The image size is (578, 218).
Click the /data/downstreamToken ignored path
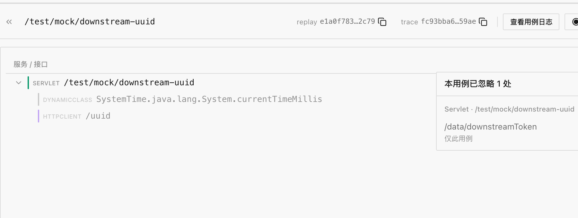pyautogui.click(x=490, y=127)
